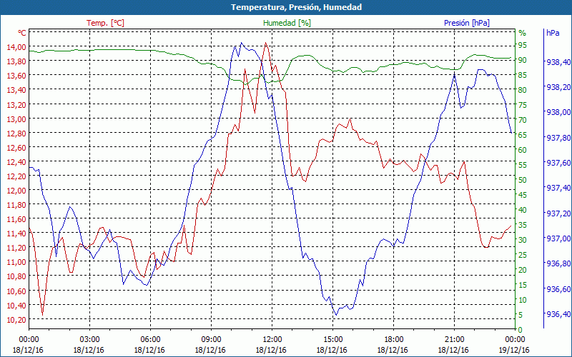Click the '03:00' time axis label

pyautogui.click(x=89, y=340)
